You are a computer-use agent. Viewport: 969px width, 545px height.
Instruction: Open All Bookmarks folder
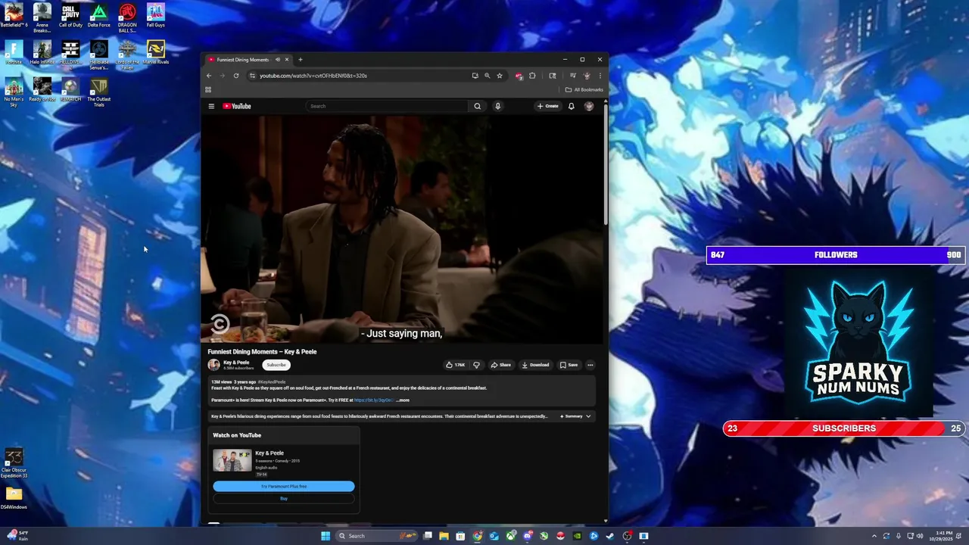point(584,89)
